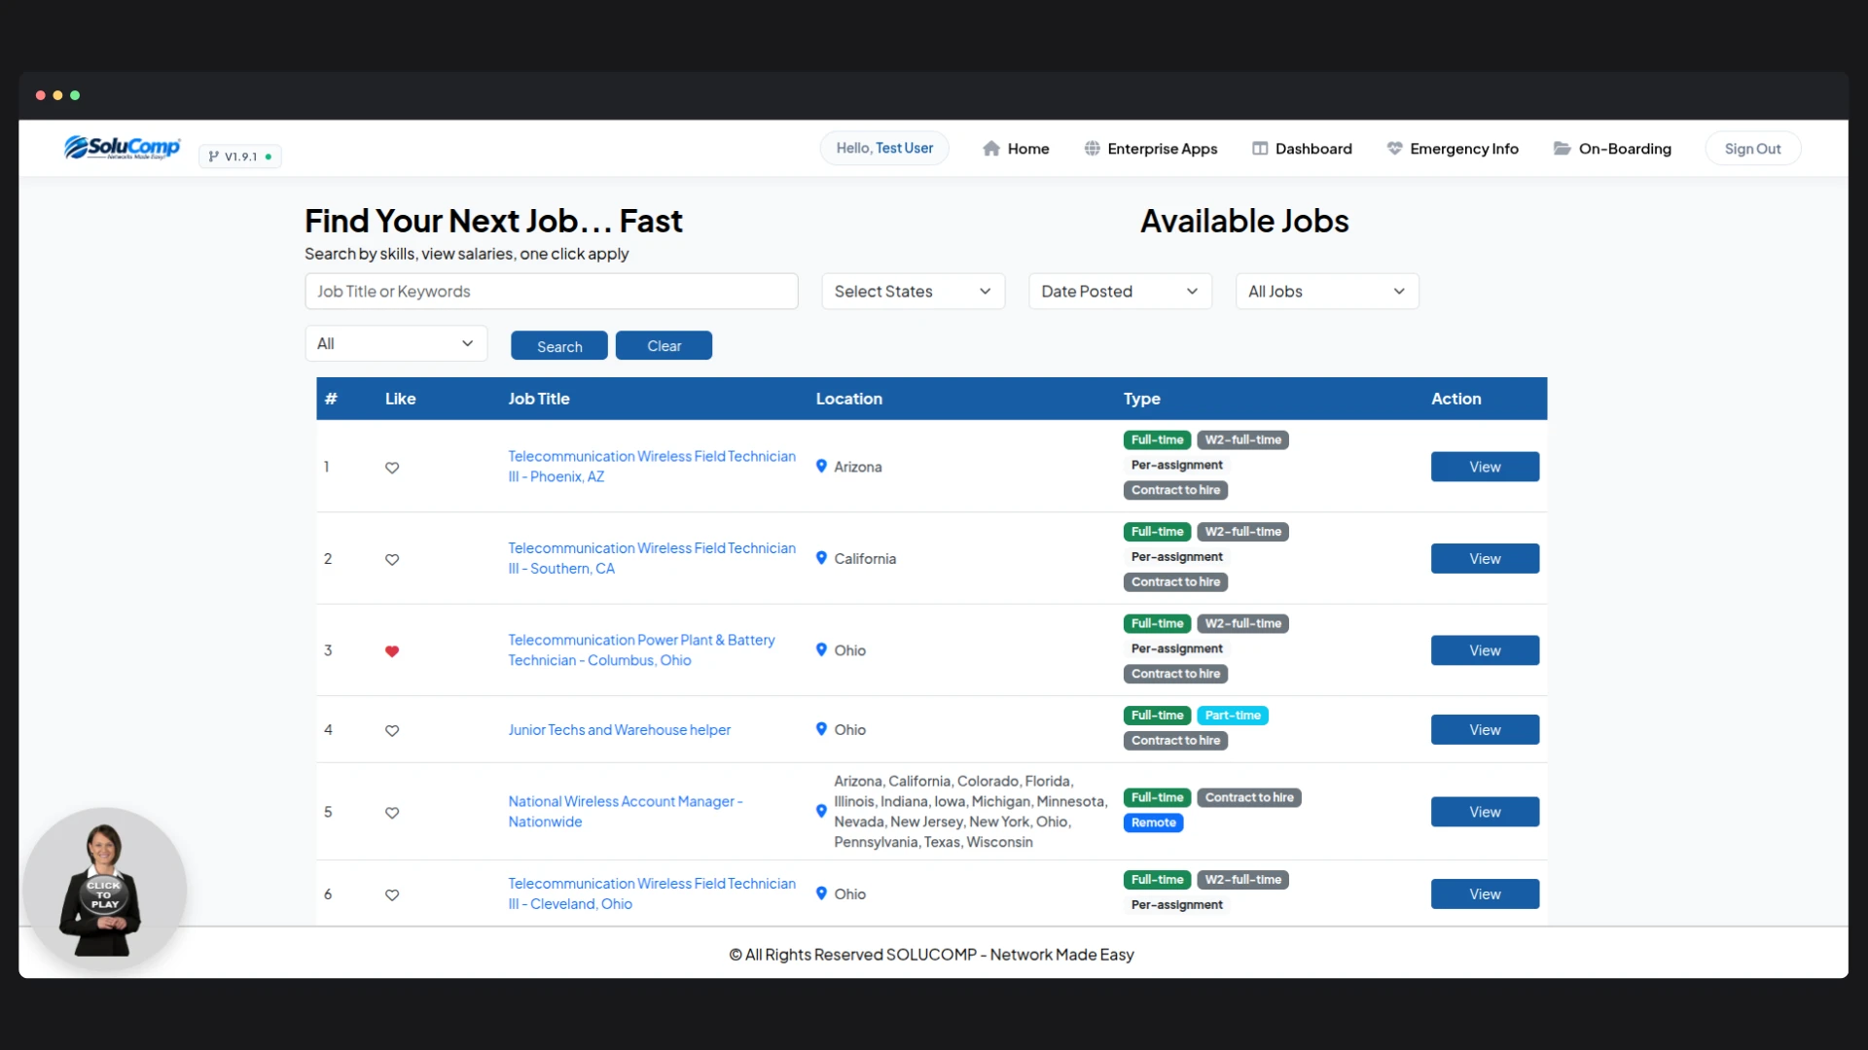The height and width of the screenshot is (1050, 1868).
Task: Click the Sign Out button
Action: tap(1753, 149)
